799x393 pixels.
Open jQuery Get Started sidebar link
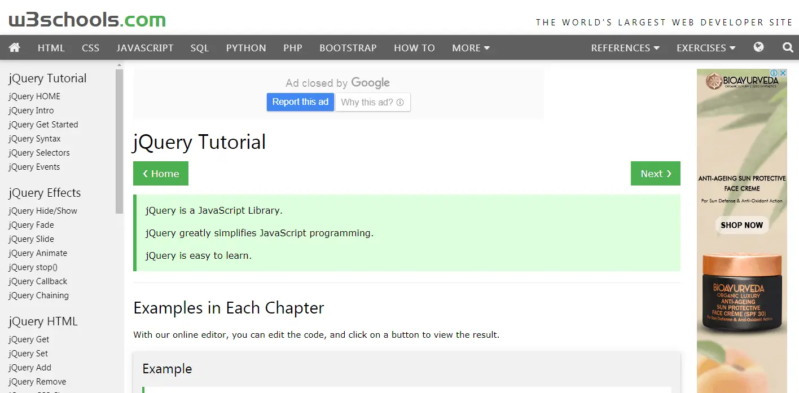pos(43,125)
